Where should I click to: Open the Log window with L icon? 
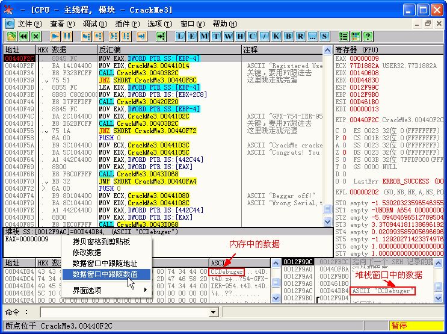click(180, 37)
